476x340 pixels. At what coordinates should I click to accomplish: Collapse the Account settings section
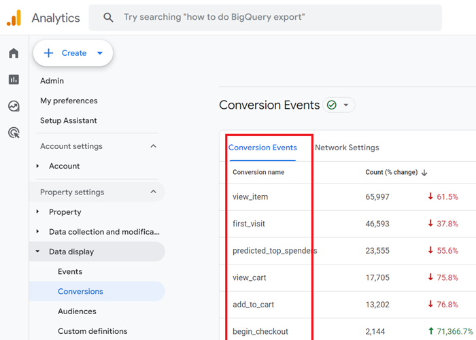(x=153, y=146)
